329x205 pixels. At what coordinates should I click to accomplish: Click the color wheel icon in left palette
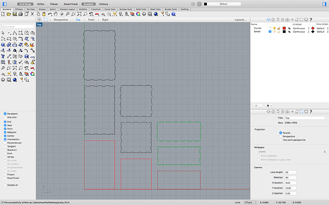click(x=32, y=74)
